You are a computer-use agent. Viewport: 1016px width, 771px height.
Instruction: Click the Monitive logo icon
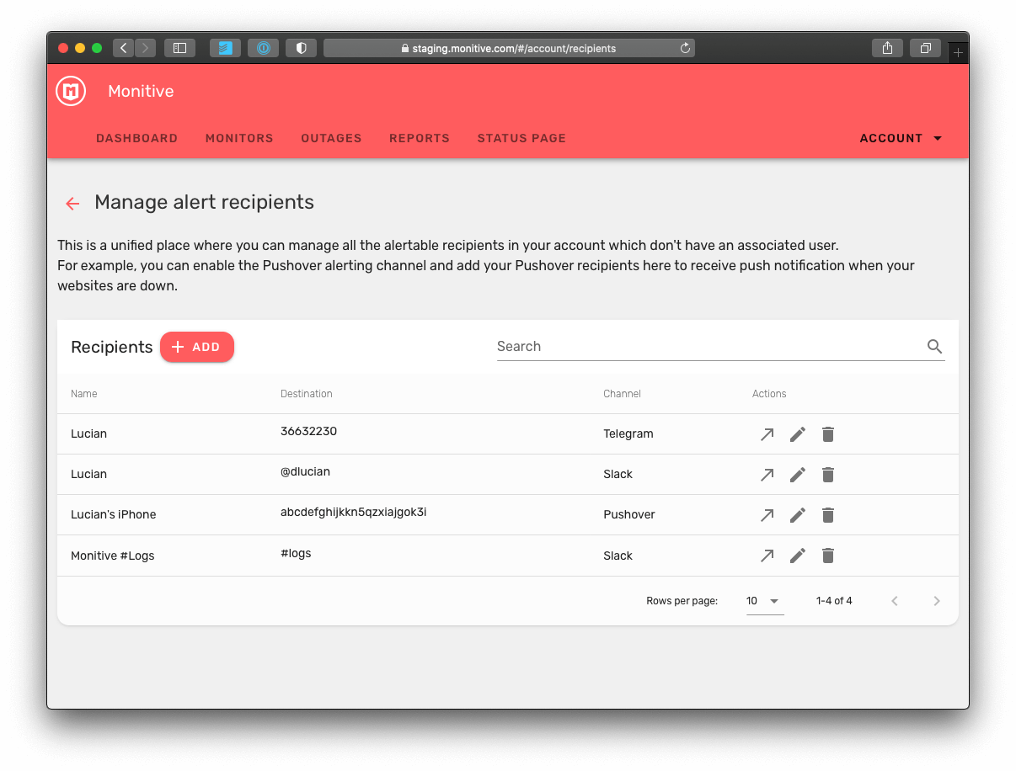[x=71, y=91]
